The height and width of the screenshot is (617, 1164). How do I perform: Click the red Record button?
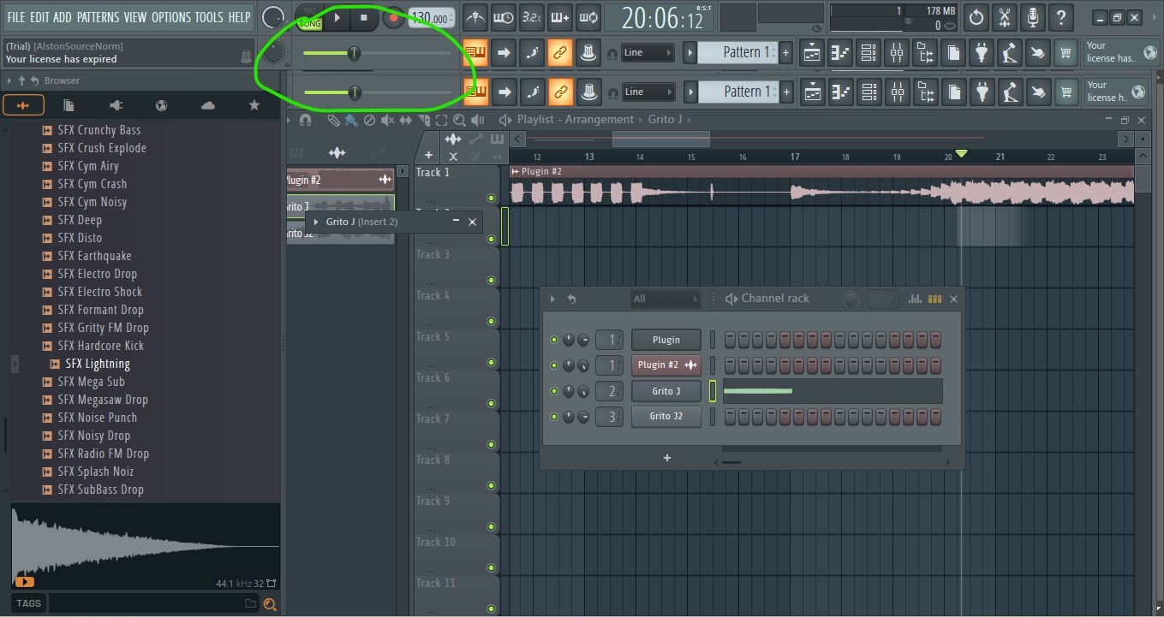click(393, 18)
